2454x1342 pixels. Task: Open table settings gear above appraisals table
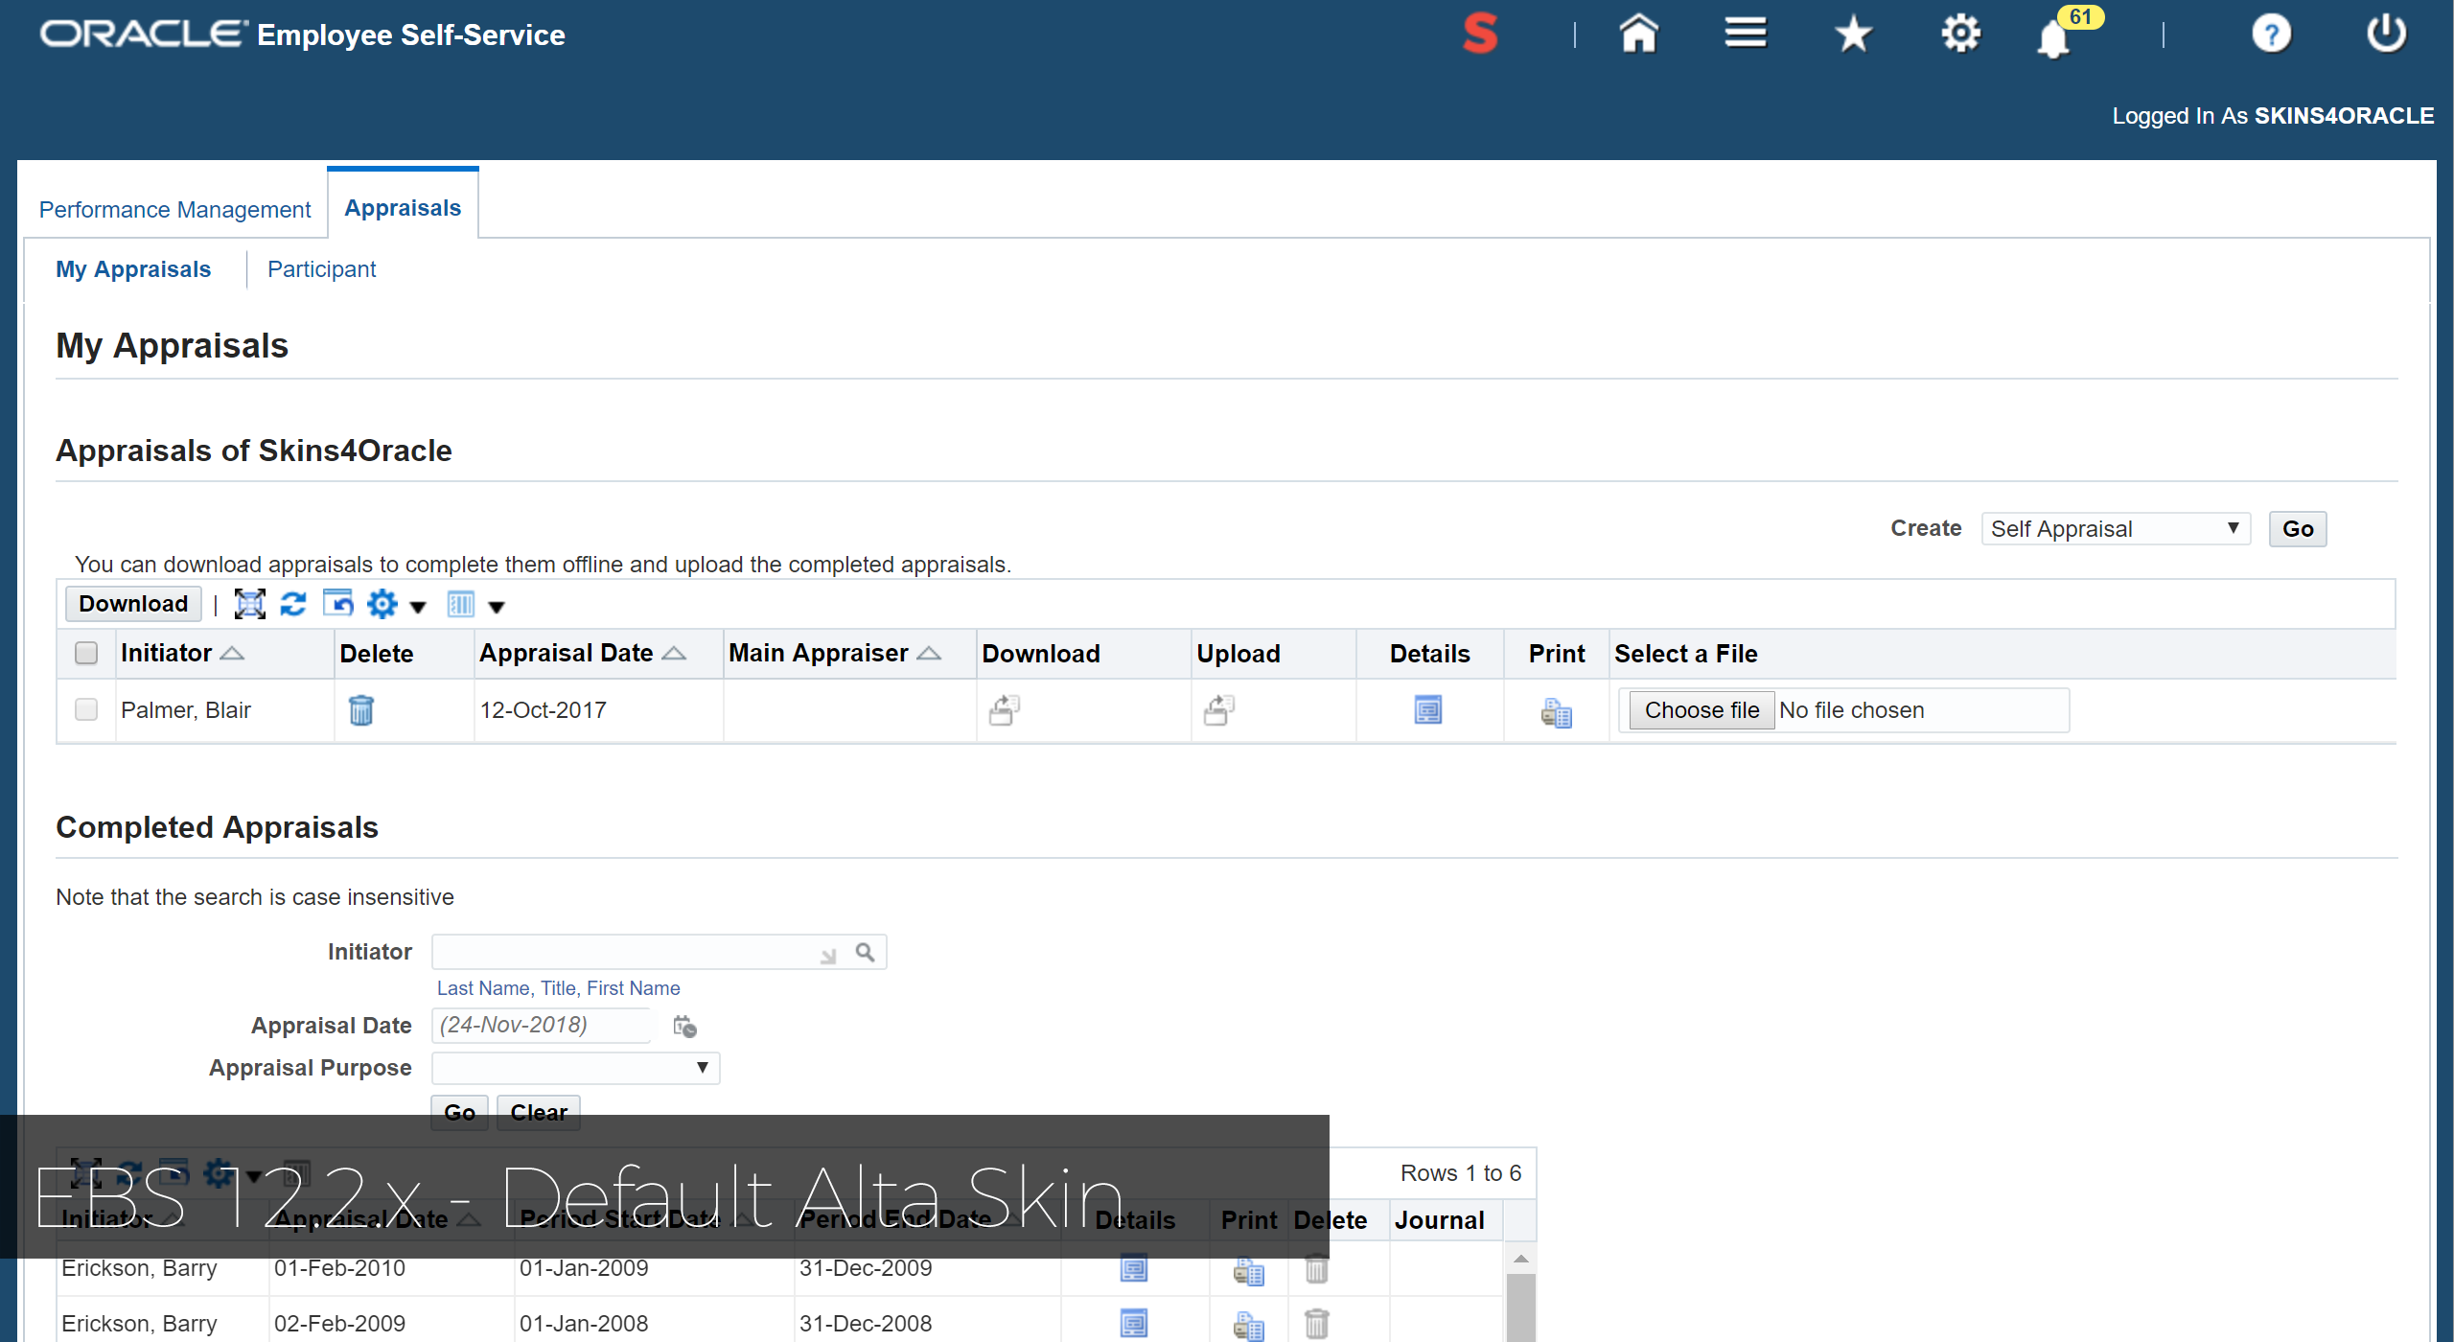pyautogui.click(x=382, y=604)
